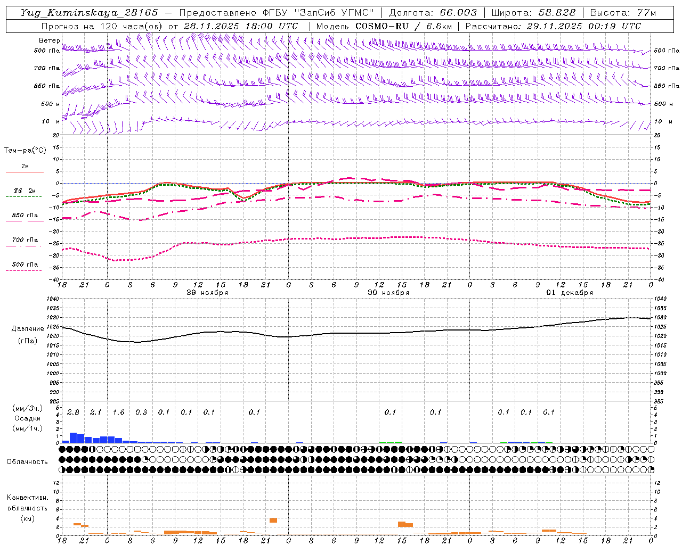Click the Td 2м legend label

point(25,191)
